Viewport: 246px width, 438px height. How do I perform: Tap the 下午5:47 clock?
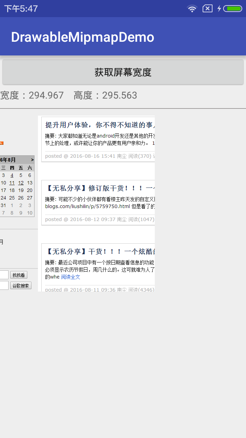21,9
